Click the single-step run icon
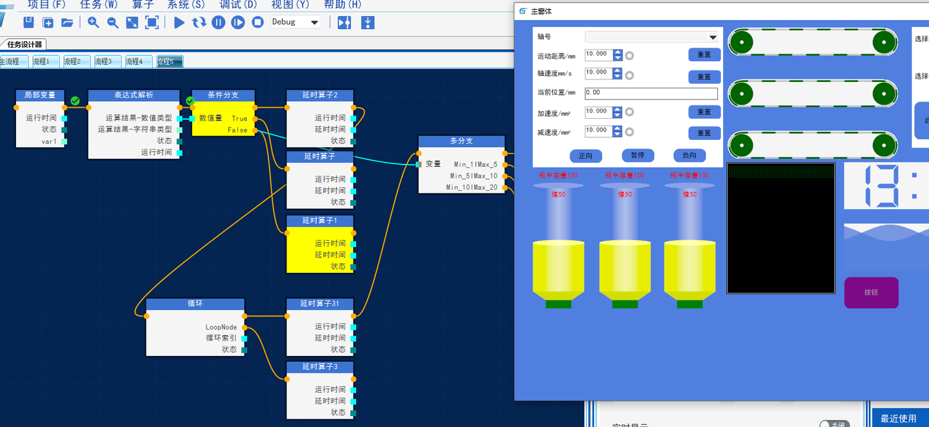The image size is (929, 427). [x=238, y=23]
